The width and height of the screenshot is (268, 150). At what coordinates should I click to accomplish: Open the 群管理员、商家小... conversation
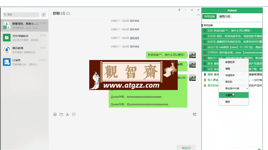(24, 25)
